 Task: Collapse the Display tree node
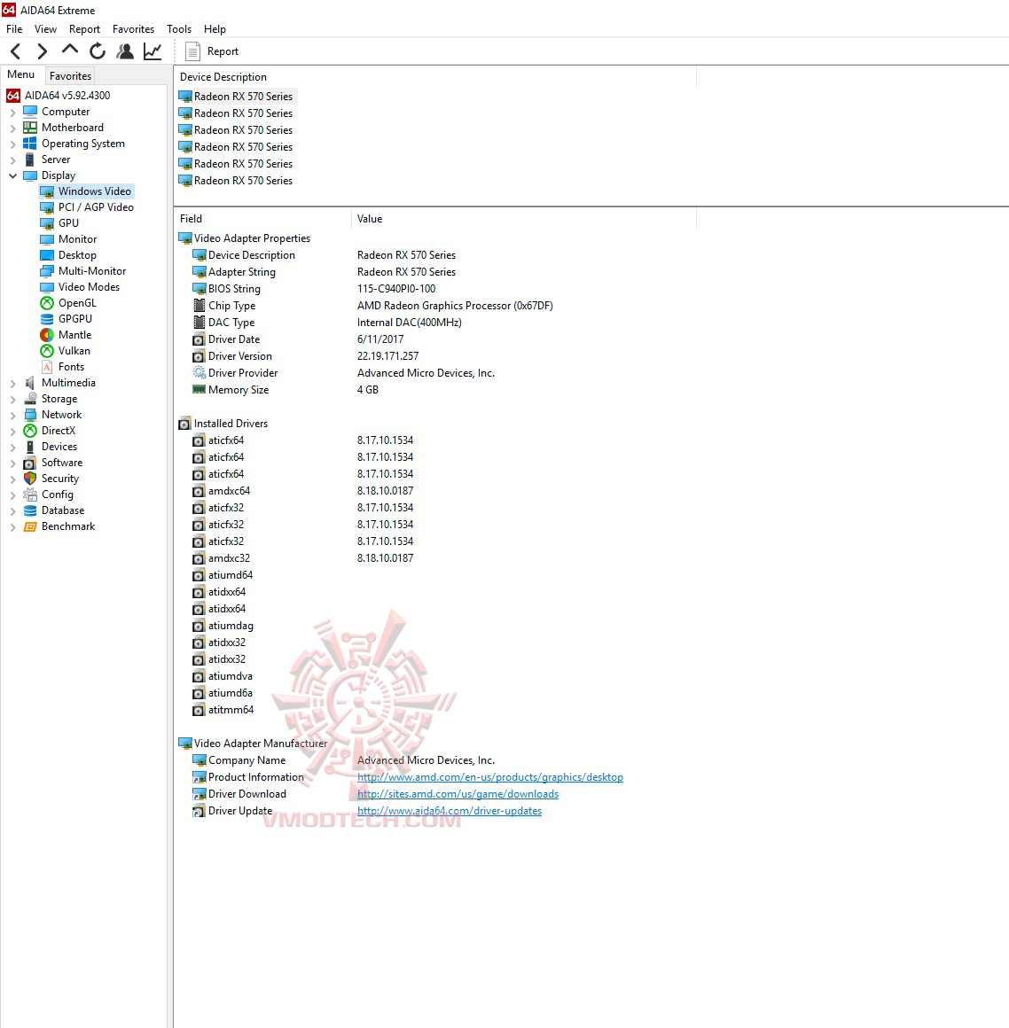coord(12,175)
